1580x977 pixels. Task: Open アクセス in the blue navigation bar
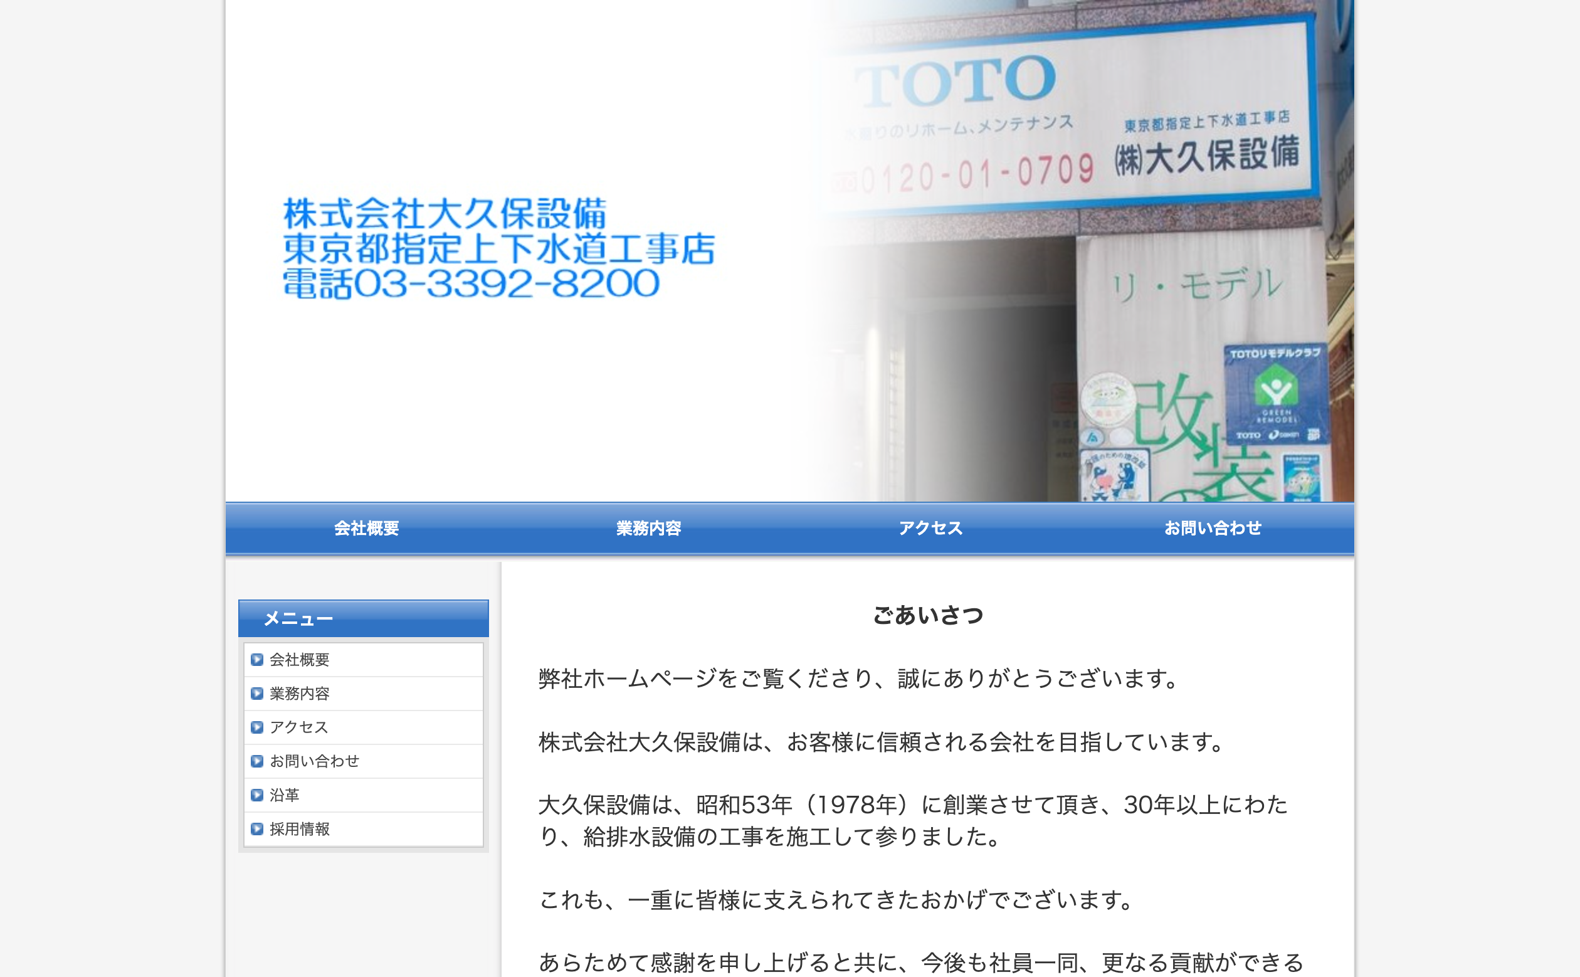[931, 528]
